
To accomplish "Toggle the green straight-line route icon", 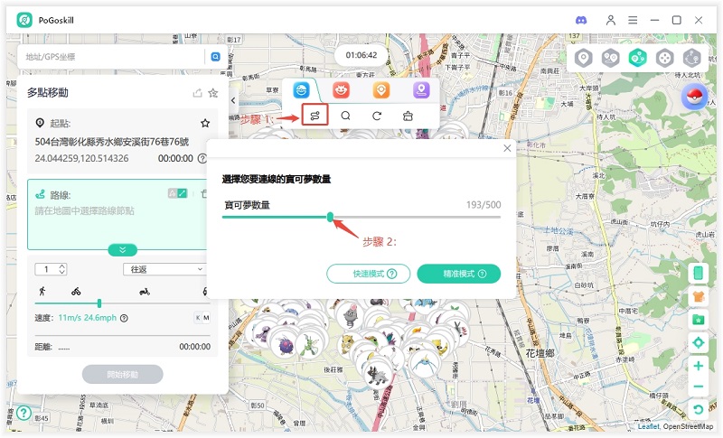I will click(183, 193).
